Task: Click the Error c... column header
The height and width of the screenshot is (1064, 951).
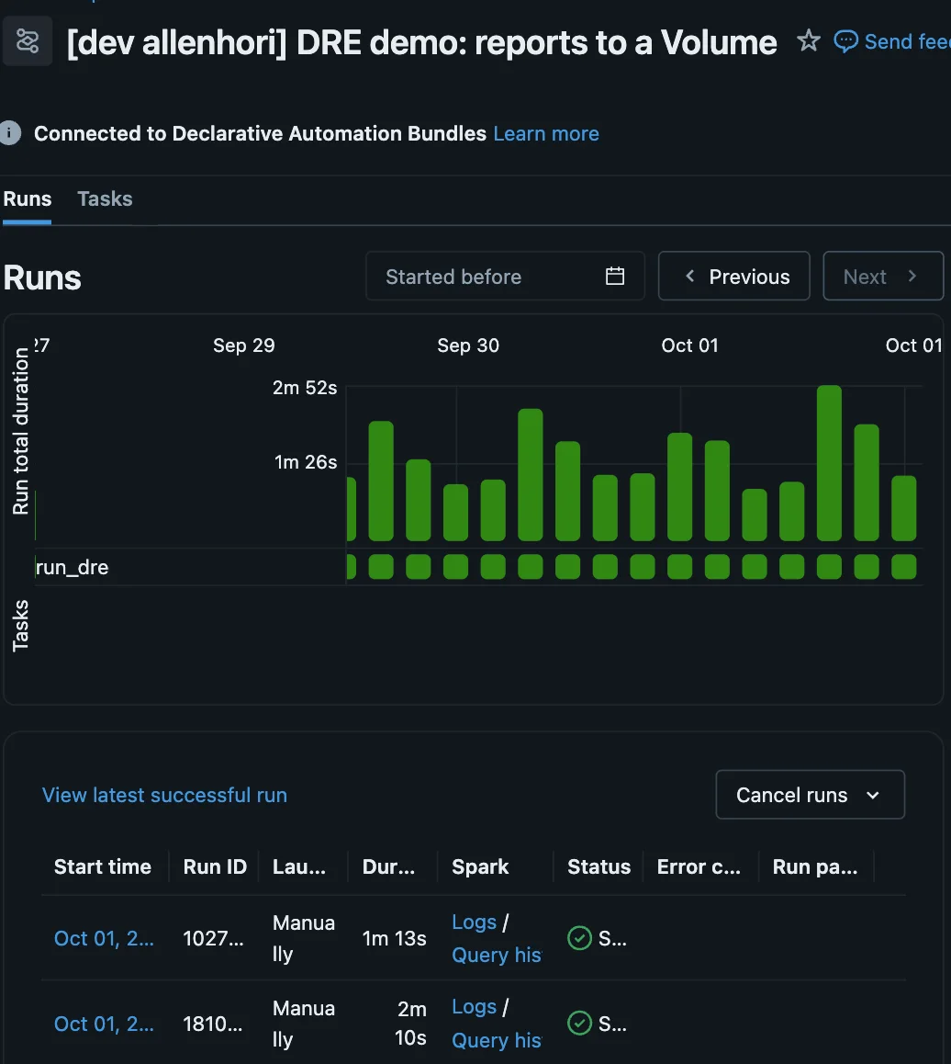Action: click(x=699, y=866)
